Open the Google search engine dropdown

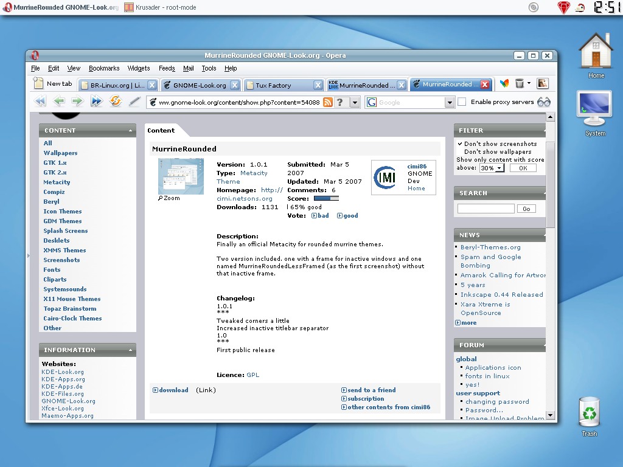(x=450, y=102)
